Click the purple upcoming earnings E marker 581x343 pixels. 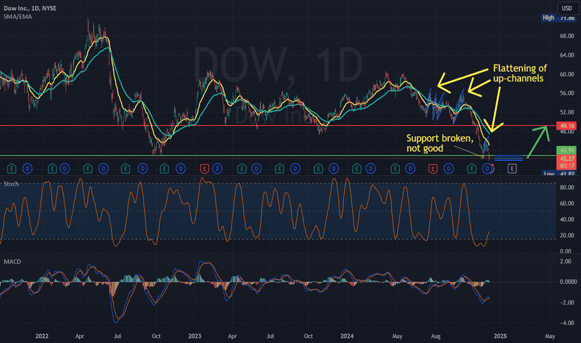coord(512,169)
